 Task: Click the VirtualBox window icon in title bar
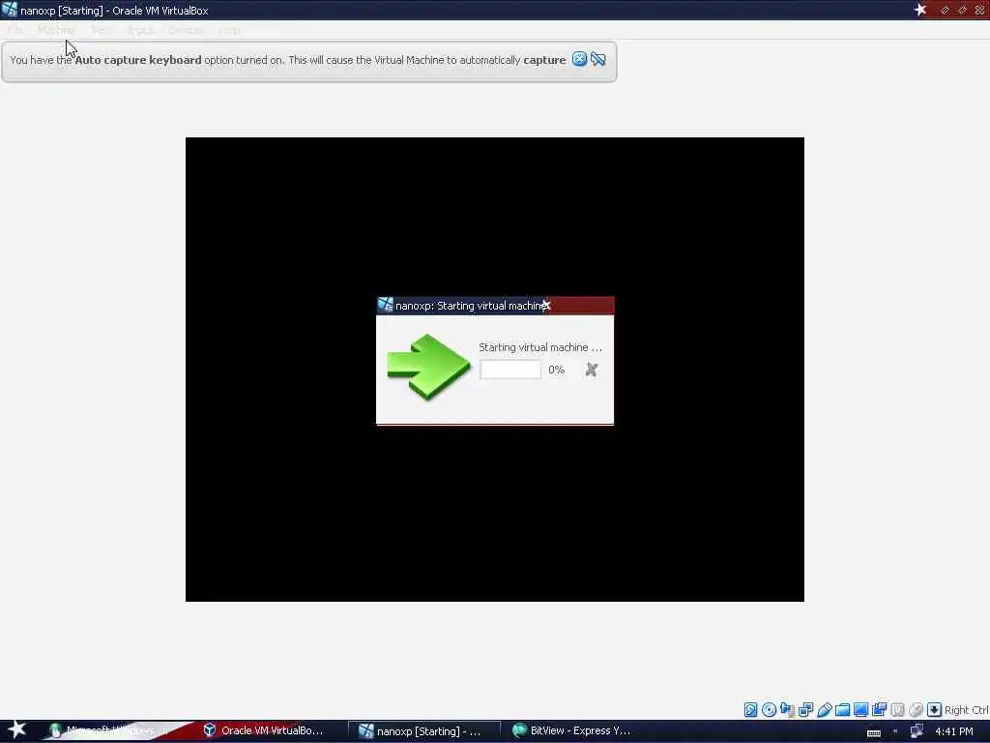(9, 10)
